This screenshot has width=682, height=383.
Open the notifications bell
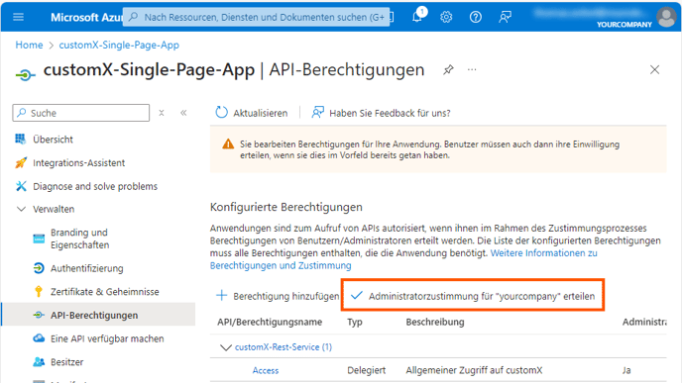[x=417, y=17]
